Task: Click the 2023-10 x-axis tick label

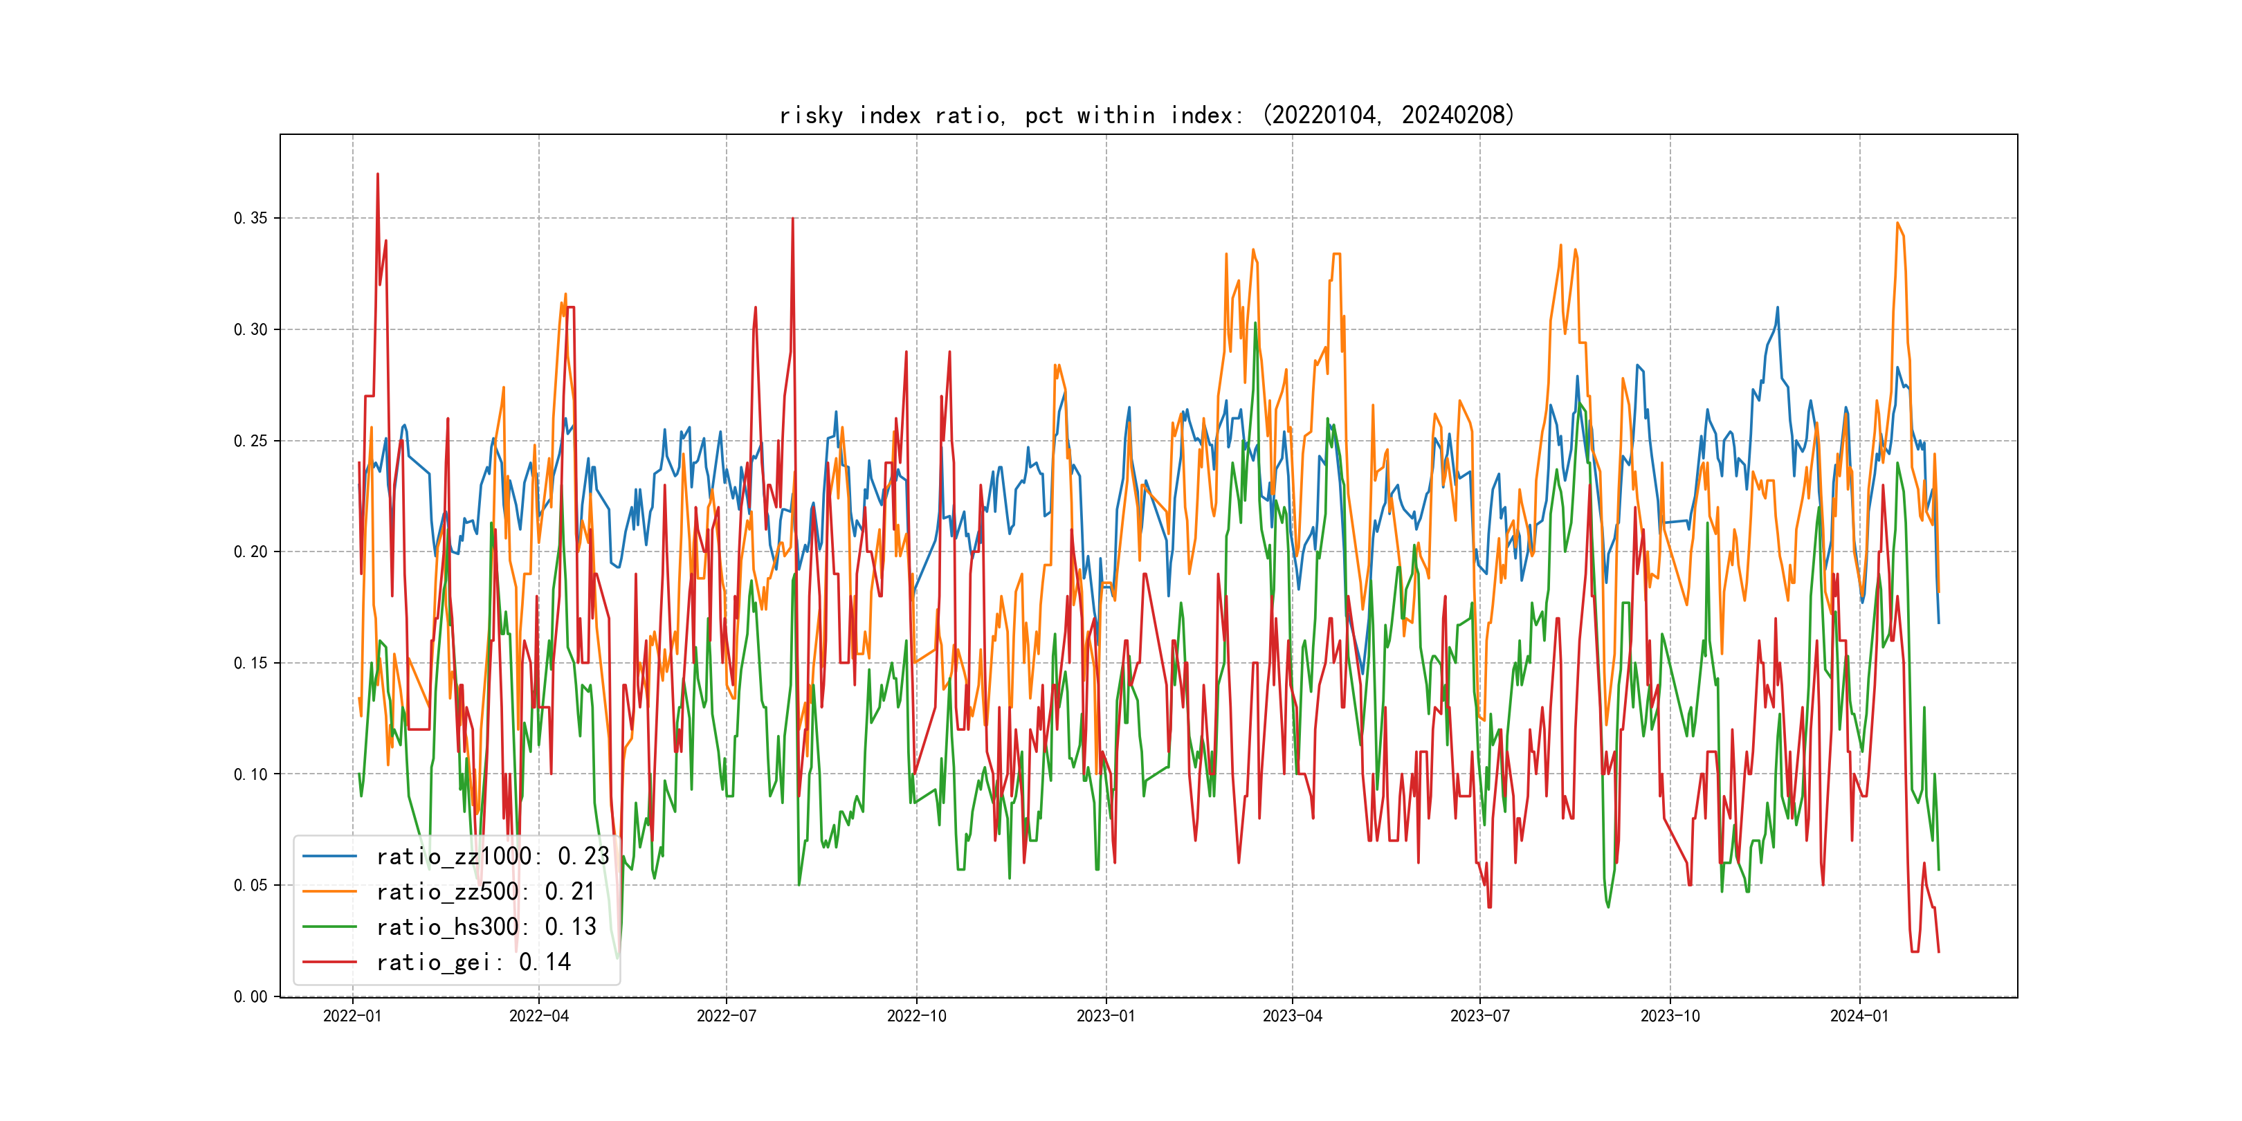Action: 1670,1016
